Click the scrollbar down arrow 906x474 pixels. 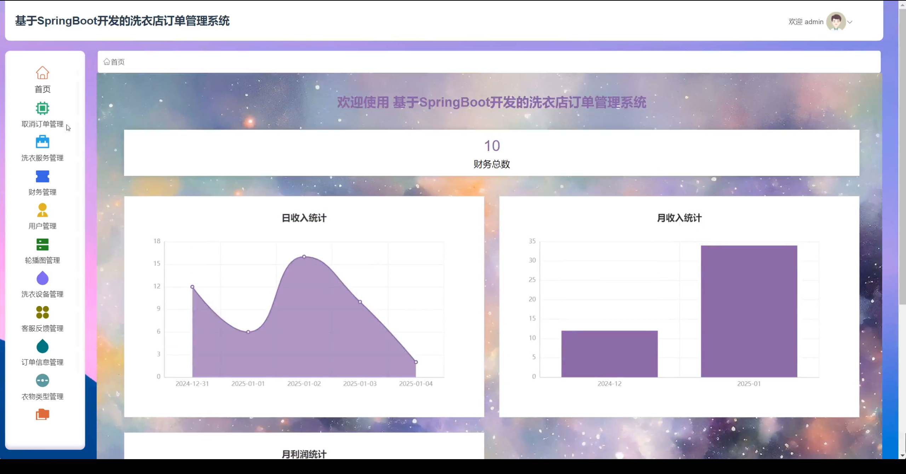click(x=902, y=455)
